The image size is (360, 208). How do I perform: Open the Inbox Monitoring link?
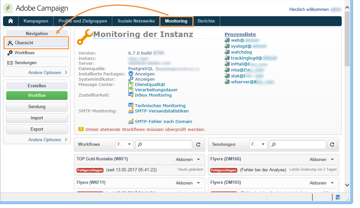pos(153,95)
